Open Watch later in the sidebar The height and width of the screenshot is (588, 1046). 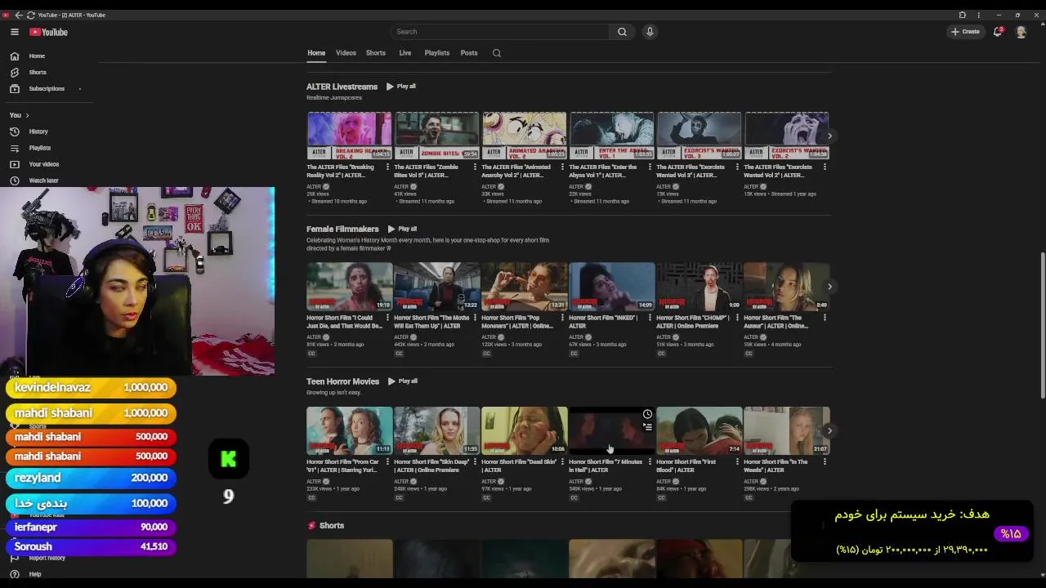43,180
